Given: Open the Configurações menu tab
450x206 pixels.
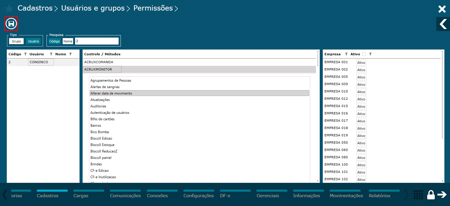Looking at the screenshot, I should (198, 195).
